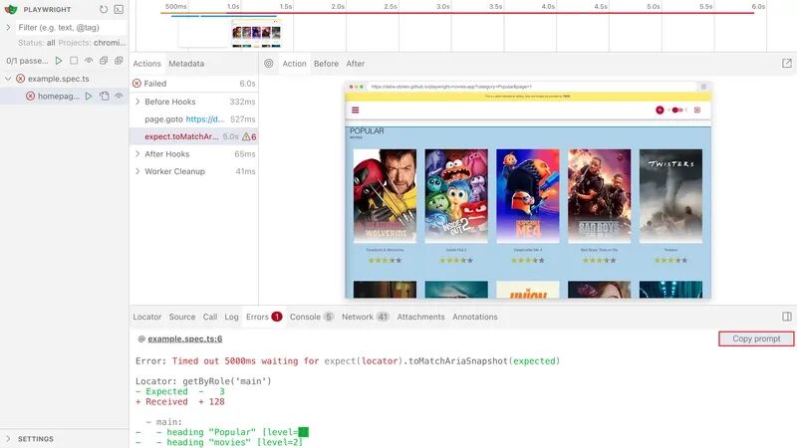
Task: Switch to the Metadata tab
Action: point(186,64)
